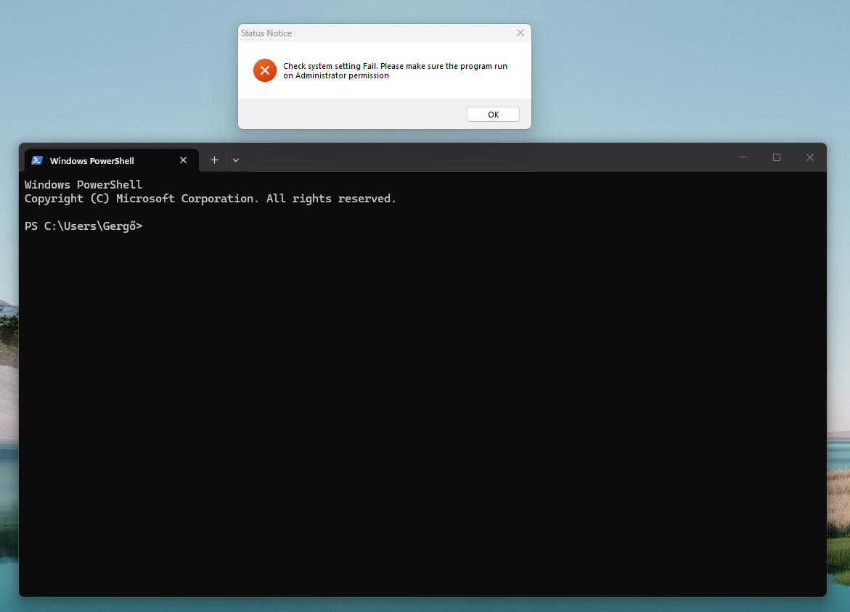
Task: Expand the new tab profile dropdown
Action: pos(236,160)
